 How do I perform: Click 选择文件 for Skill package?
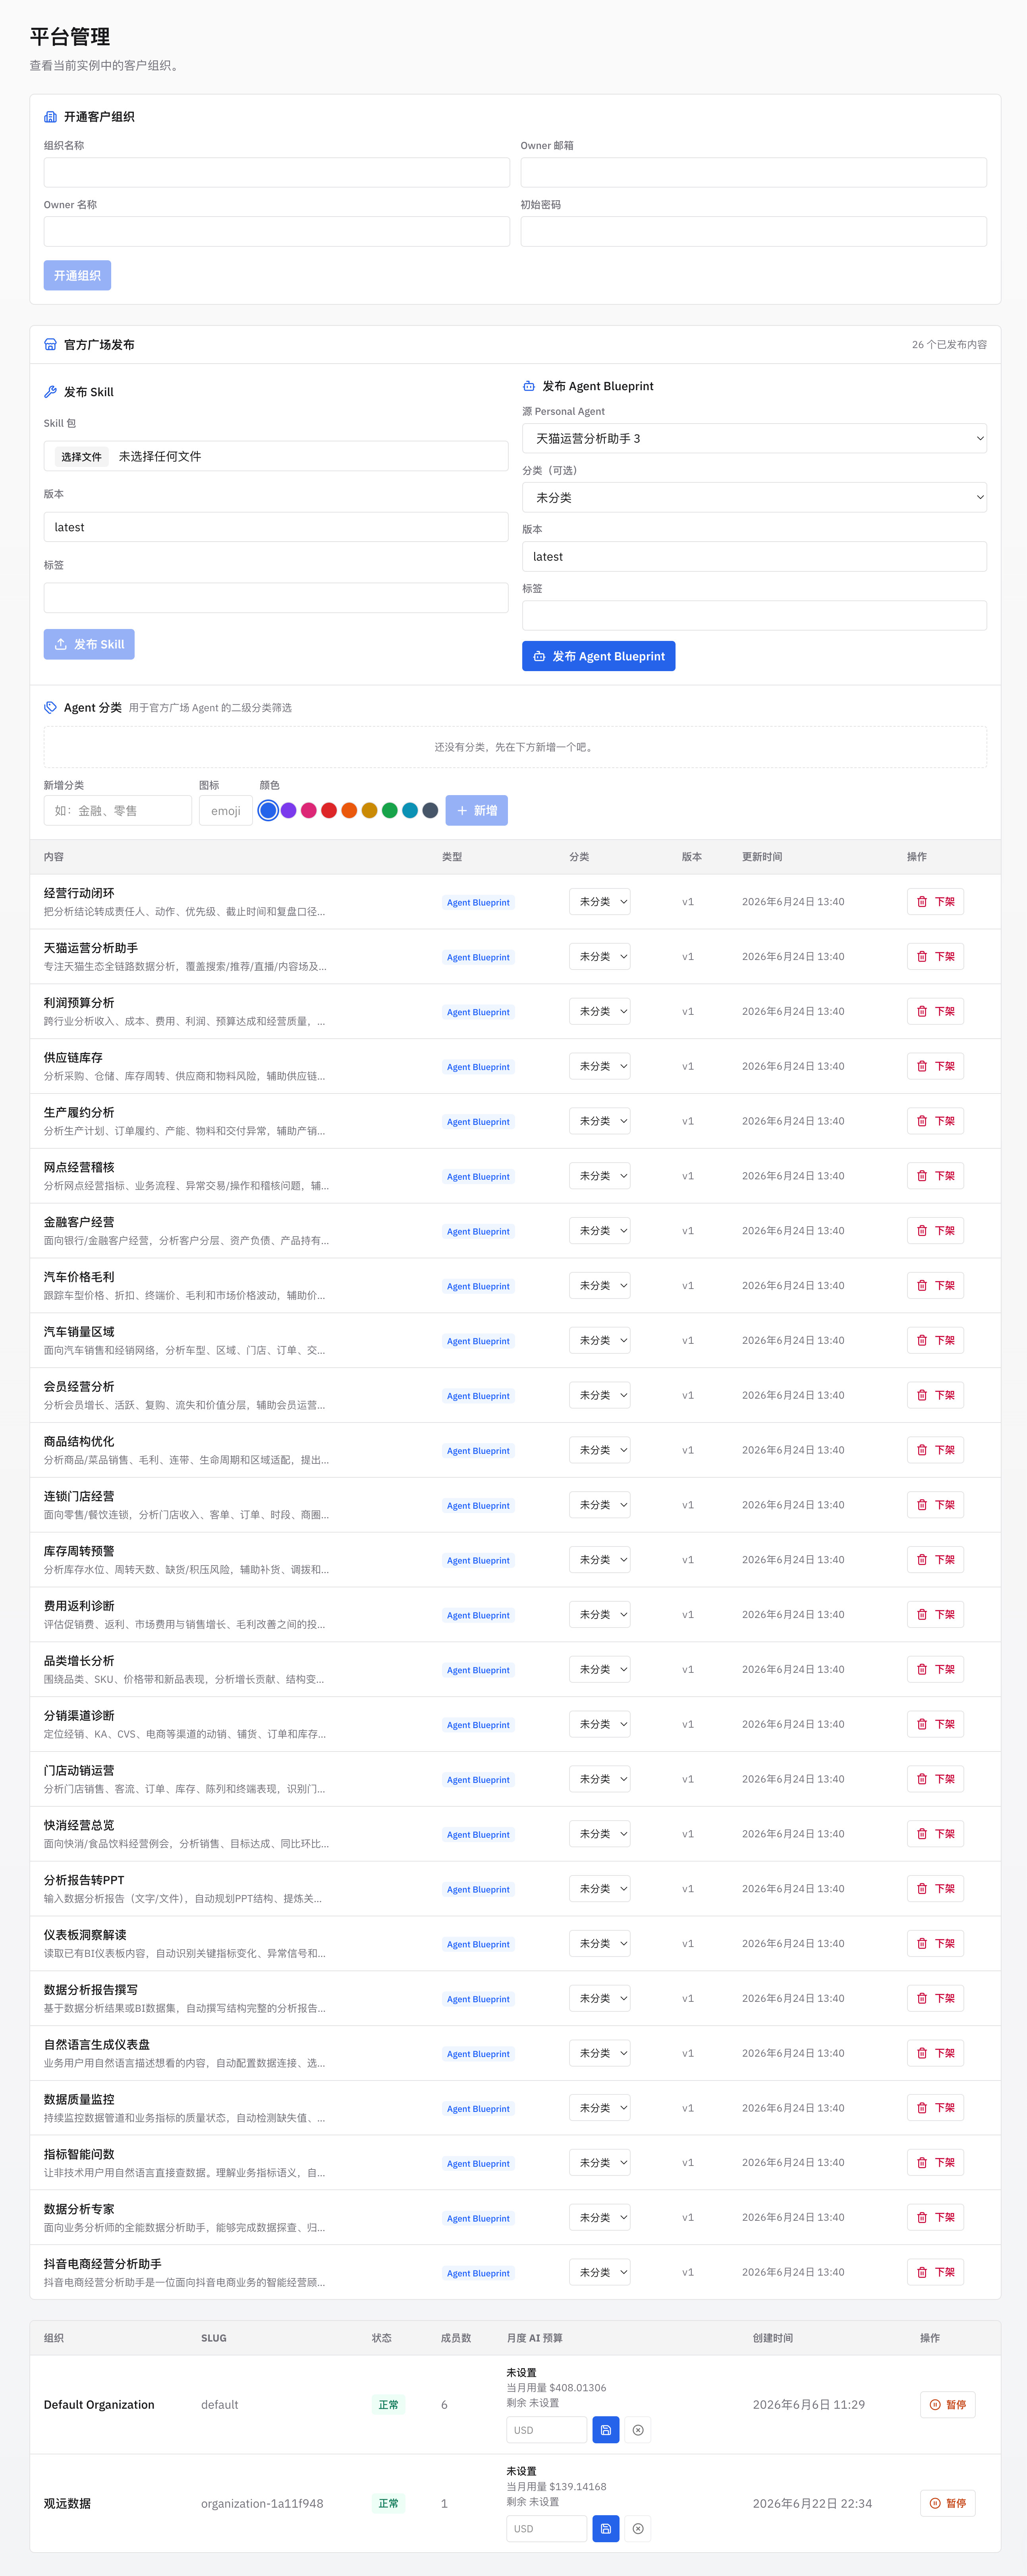[81, 457]
